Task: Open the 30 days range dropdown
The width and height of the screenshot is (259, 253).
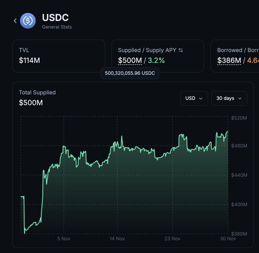Action: pyautogui.click(x=229, y=98)
